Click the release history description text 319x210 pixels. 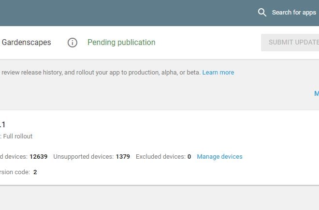[x=101, y=73]
